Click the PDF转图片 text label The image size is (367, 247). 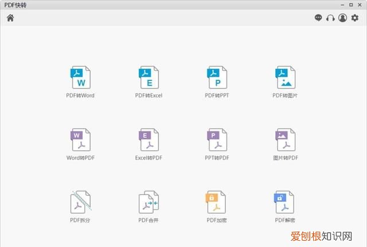(x=285, y=95)
